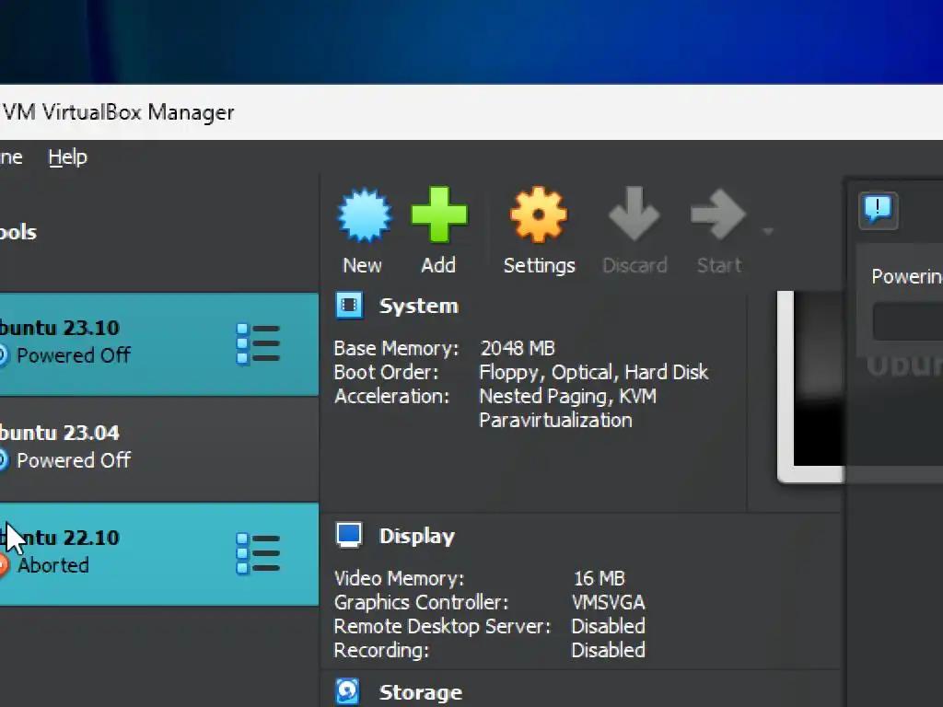Open Settings with the orange gear icon
Viewport: 943px width, 707px height.
coord(538,214)
